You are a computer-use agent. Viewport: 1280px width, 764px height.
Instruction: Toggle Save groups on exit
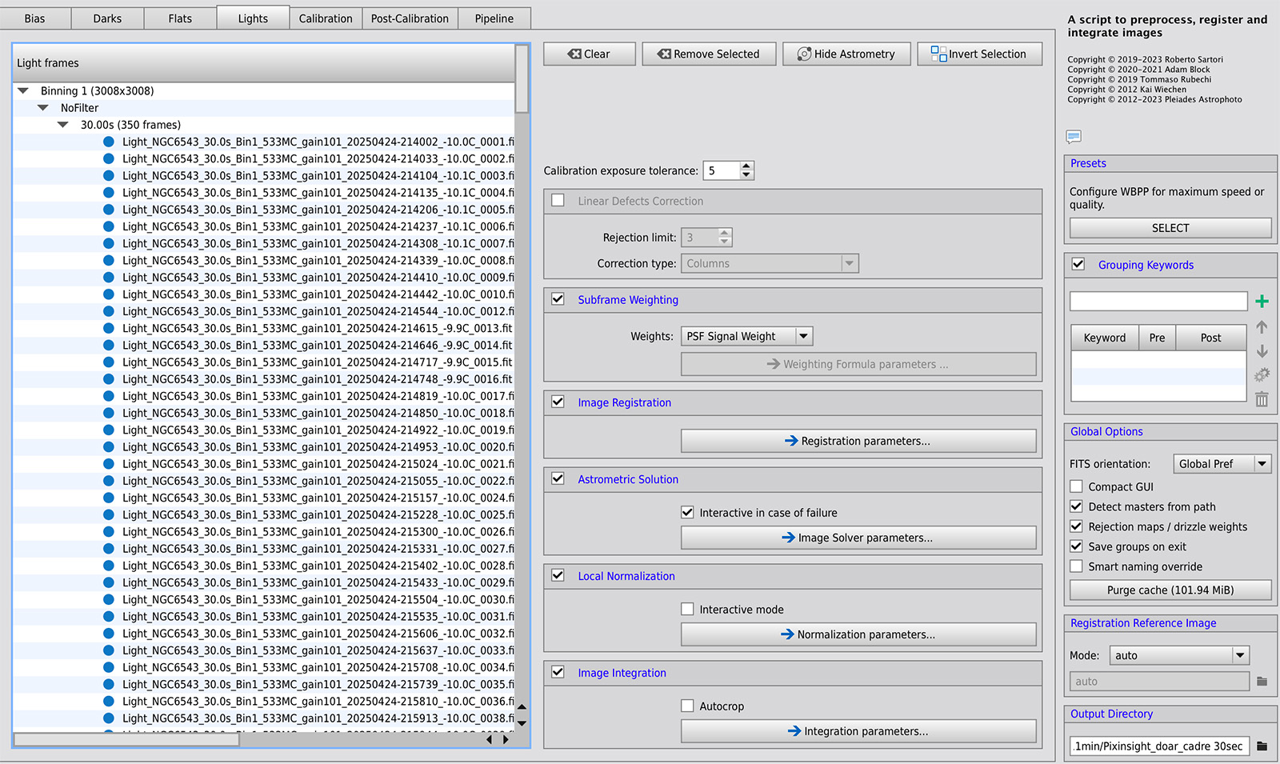[1076, 546]
